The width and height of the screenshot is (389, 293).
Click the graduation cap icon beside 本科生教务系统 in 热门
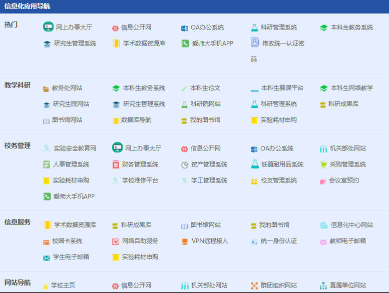tap(324, 27)
